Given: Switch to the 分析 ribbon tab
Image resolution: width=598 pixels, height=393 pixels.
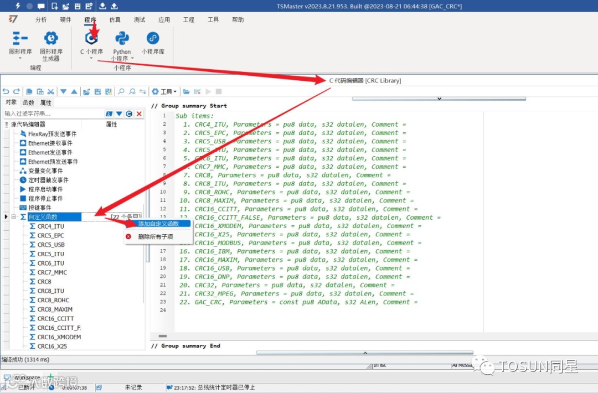Looking at the screenshot, I should (x=41, y=20).
